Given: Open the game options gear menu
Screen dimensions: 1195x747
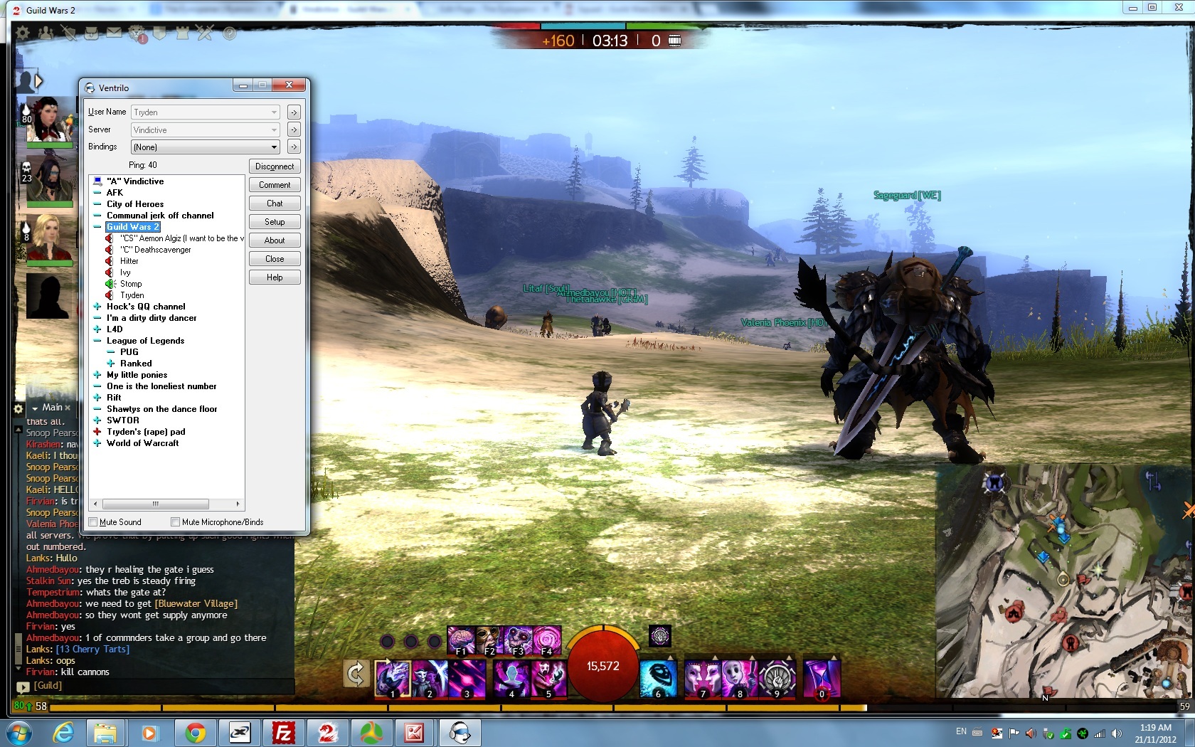Looking at the screenshot, I should (23, 33).
